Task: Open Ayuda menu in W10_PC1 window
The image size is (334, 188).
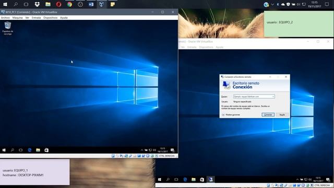Action: tap(64, 18)
